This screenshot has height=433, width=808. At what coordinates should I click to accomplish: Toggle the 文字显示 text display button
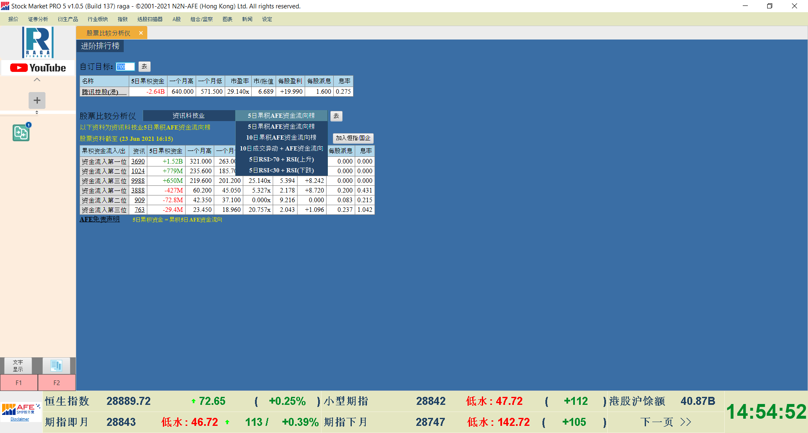tap(18, 365)
